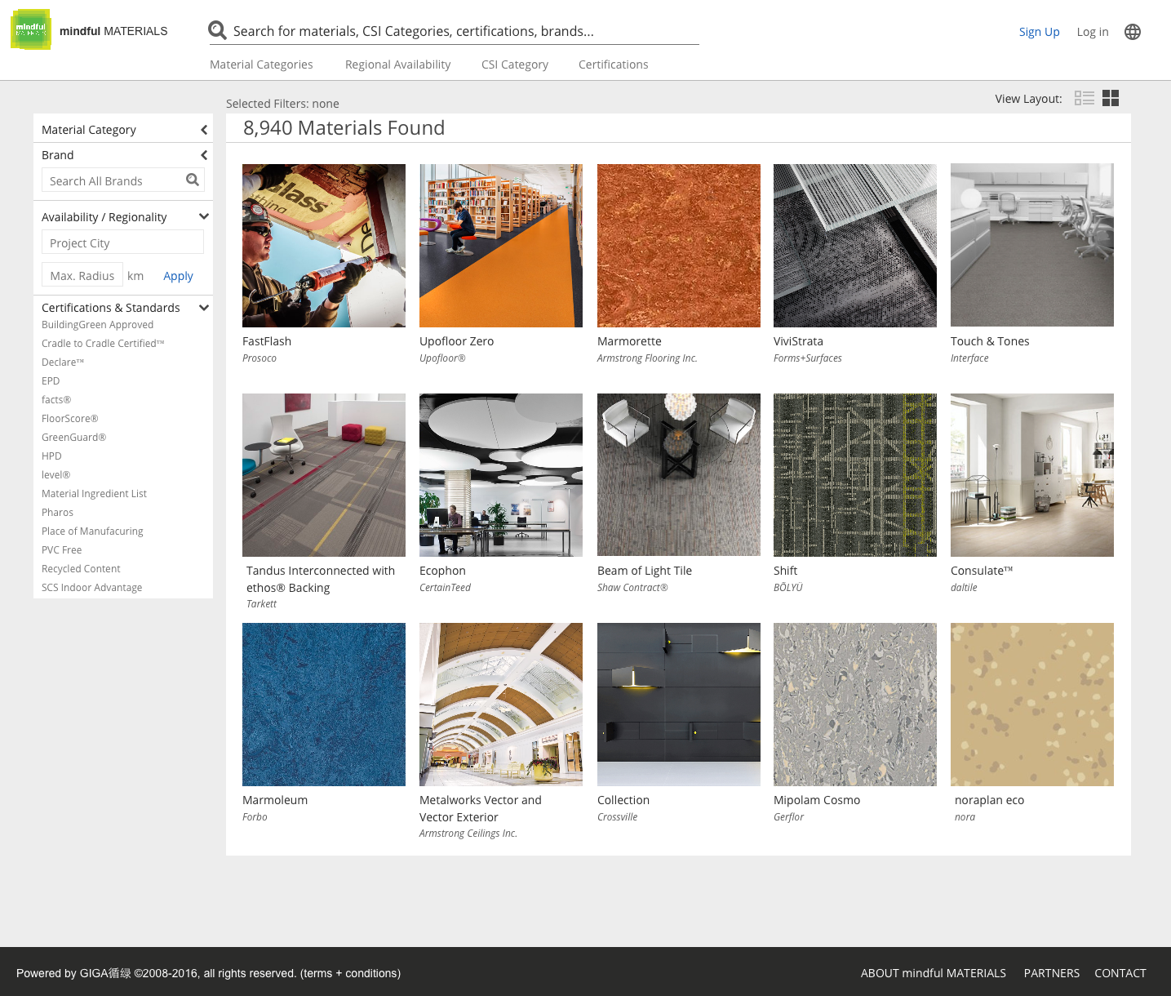The height and width of the screenshot is (996, 1171).
Task: Filter by facts® certification
Action: click(x=56, y=400)
